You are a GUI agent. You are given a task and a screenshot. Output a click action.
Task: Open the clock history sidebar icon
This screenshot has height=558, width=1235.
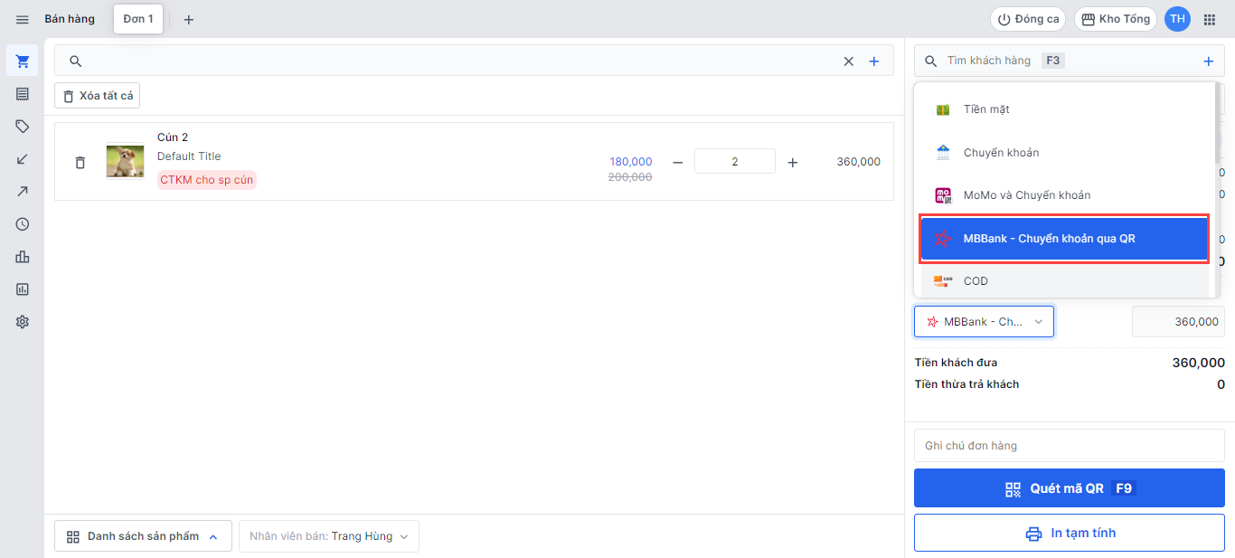click(x=23, y=224)
